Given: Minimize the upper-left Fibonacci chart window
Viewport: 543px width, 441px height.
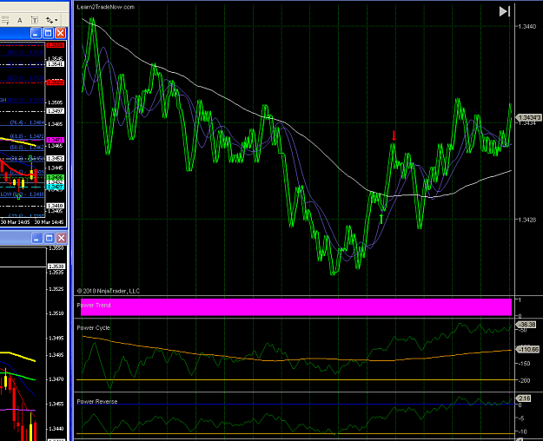Looking at the screenshot, I should pos(36,33).
